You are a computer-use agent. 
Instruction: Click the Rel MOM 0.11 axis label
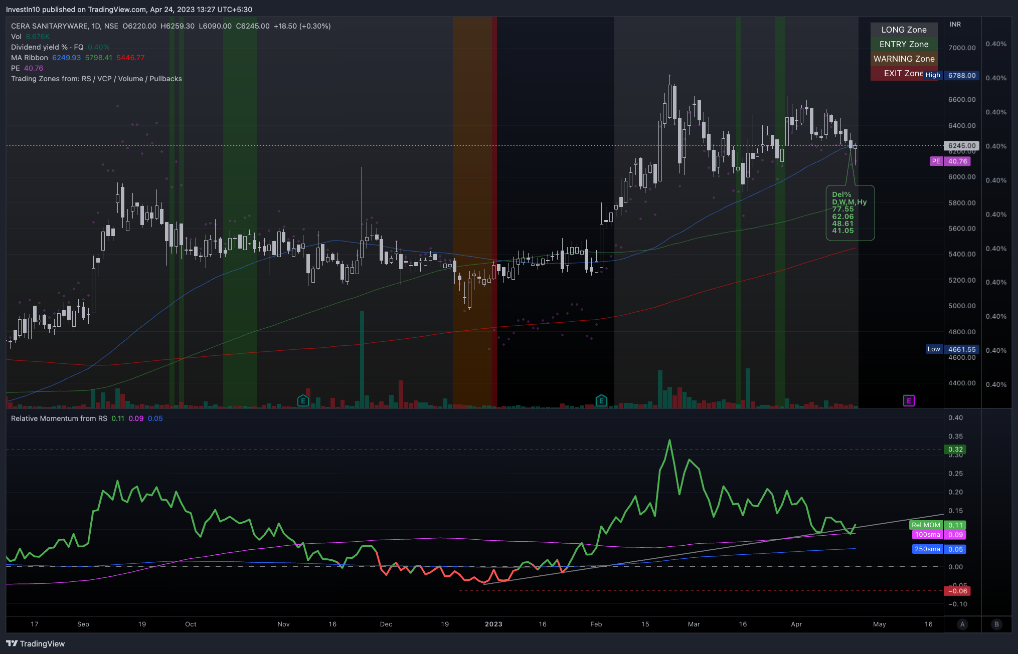937,525
